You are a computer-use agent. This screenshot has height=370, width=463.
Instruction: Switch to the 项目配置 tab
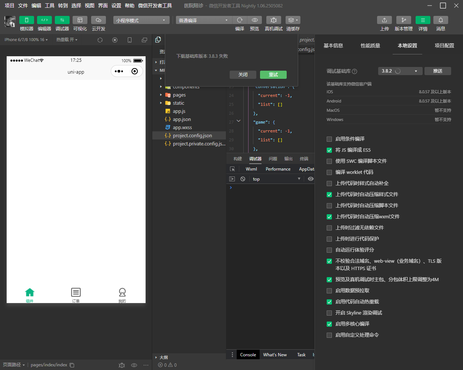[444, 46]
